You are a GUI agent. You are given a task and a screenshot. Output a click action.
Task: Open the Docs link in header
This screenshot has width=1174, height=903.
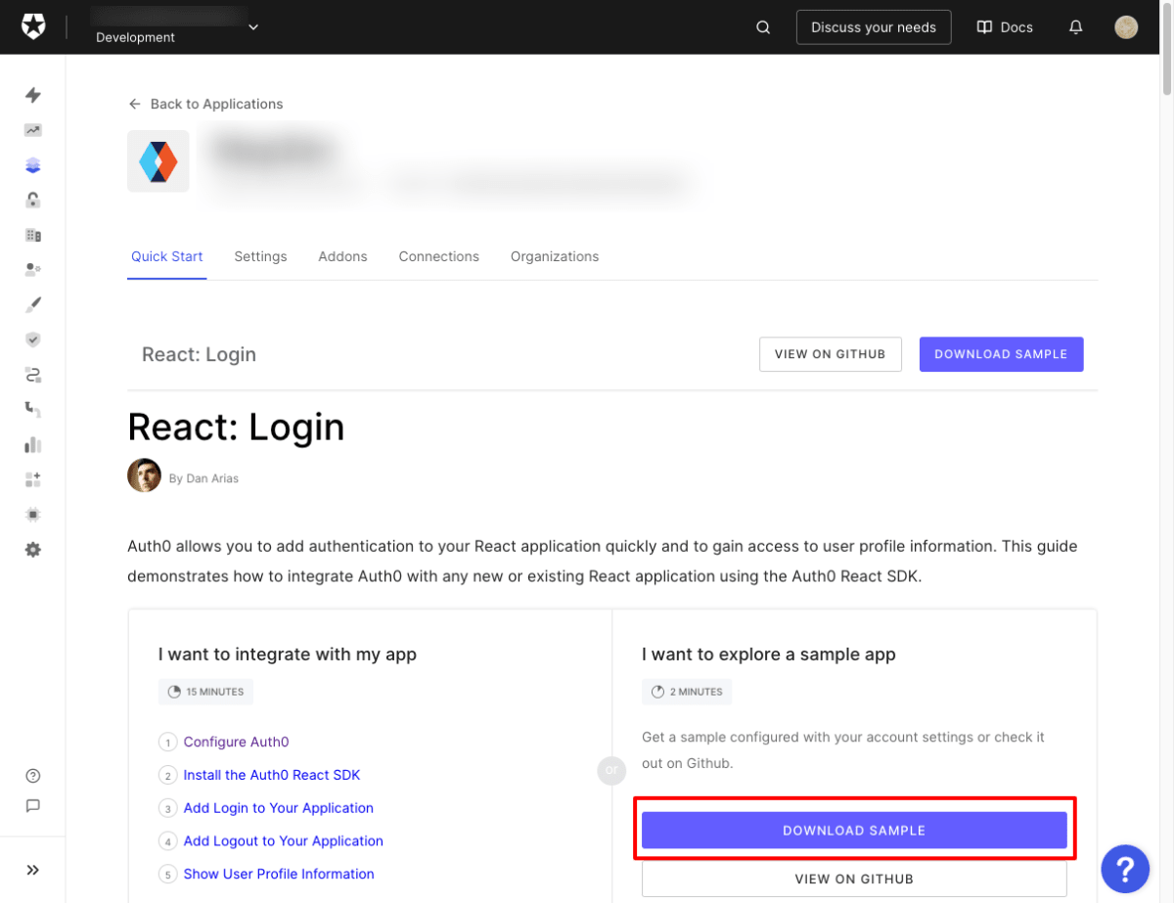(x=1005, y=27)
